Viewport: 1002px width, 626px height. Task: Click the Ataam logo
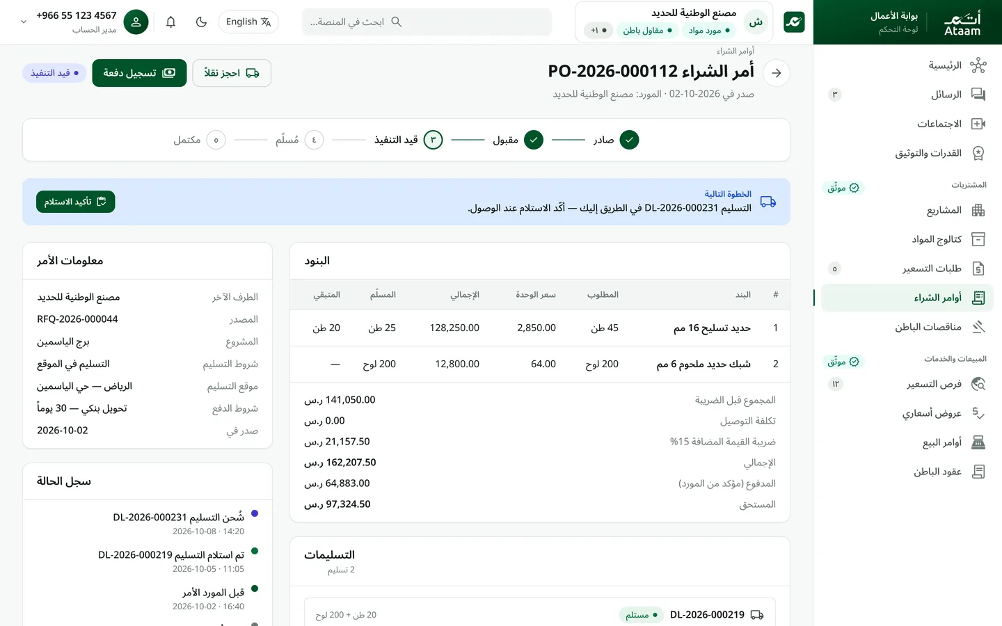[x=962, y=22]
